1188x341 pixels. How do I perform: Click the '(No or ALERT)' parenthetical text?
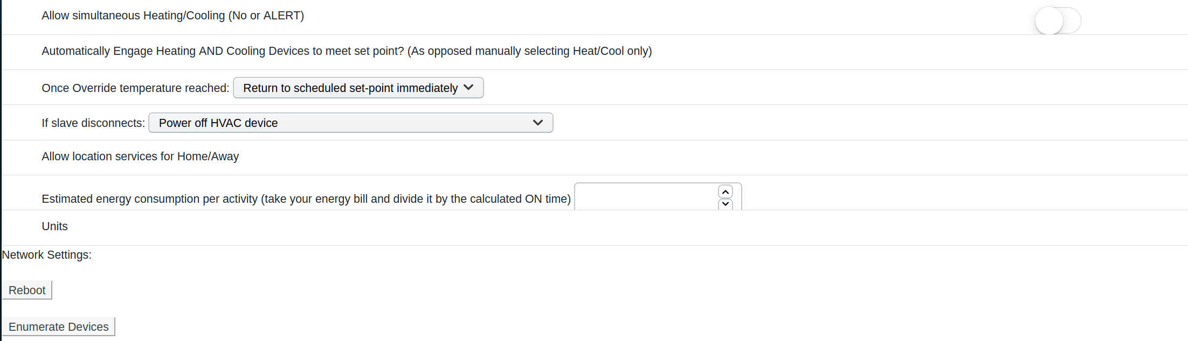tap(266, 16)
